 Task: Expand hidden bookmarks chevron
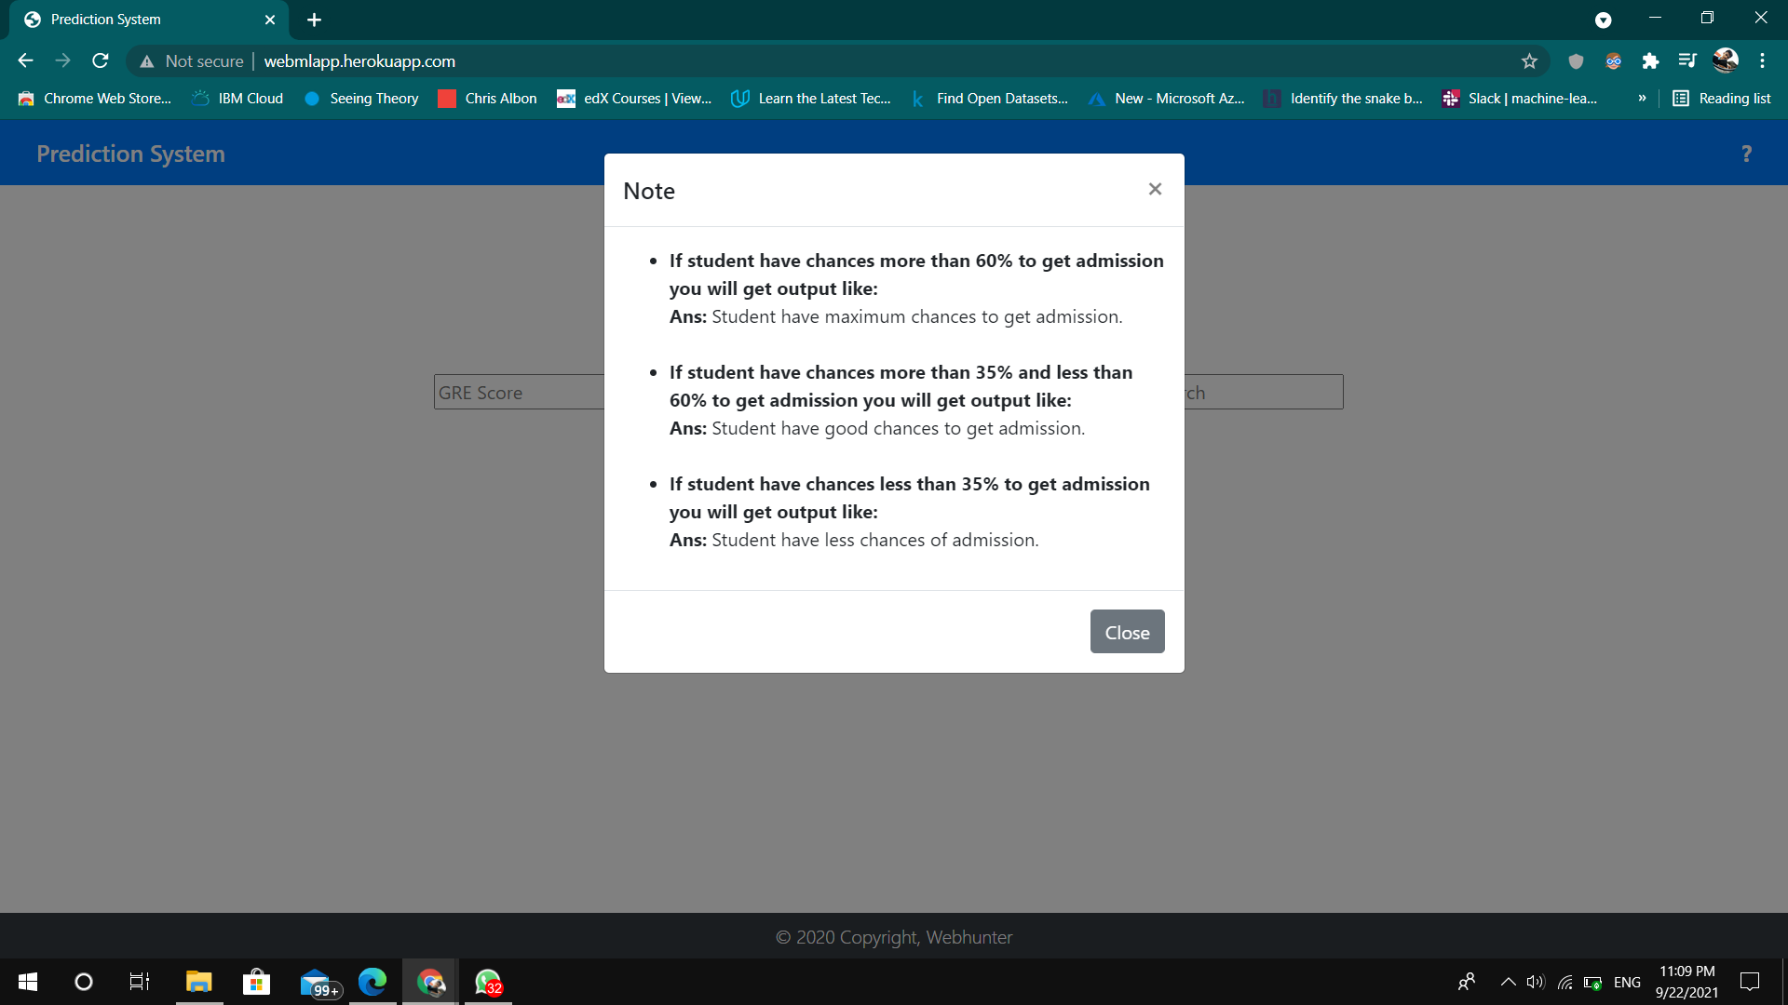(x=1642, y=98)
